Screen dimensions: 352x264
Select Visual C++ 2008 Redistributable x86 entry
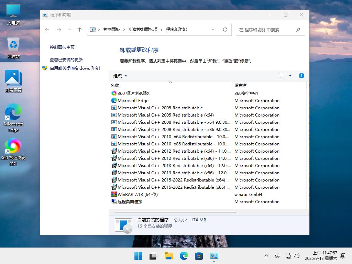tap(171, 129)
